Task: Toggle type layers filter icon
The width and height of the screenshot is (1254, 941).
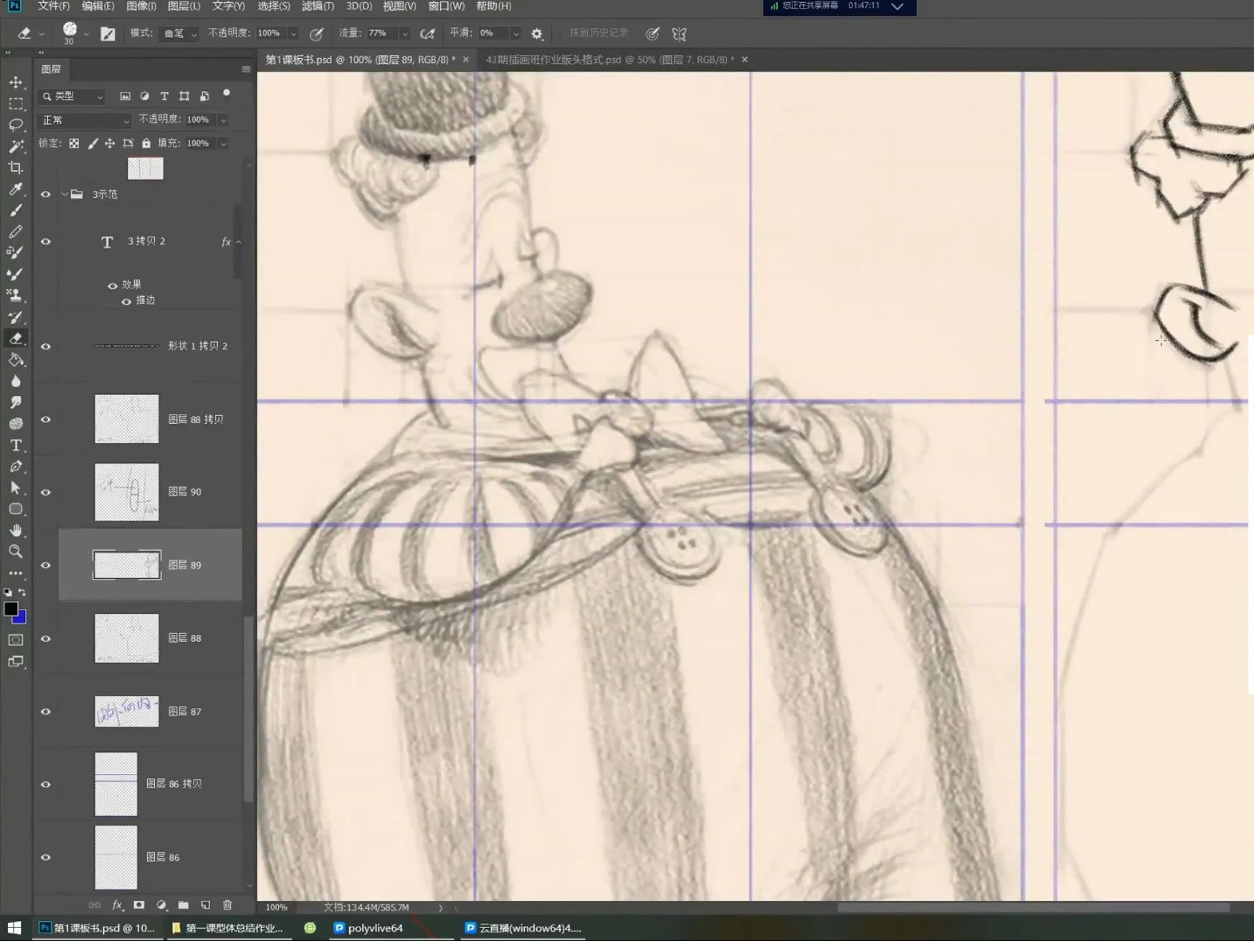Action: [x=164, y=96]
